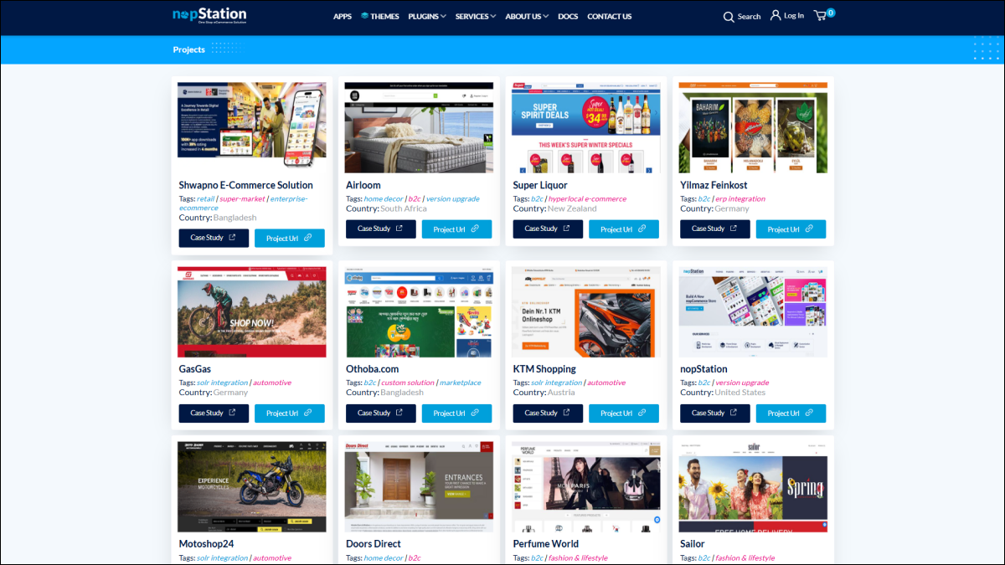Select the erp integration tag
1005x565 pixels.
tap(740, 198)
